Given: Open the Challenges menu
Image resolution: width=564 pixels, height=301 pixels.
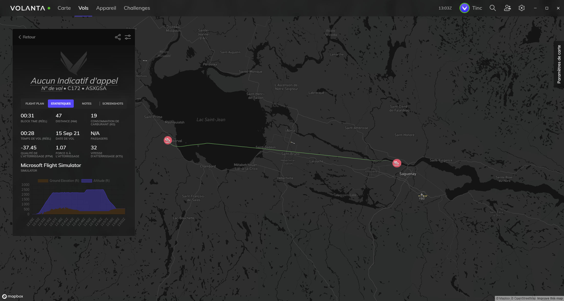Looking at the screenshot, I should pyautogui.click(x=137, y=8).
